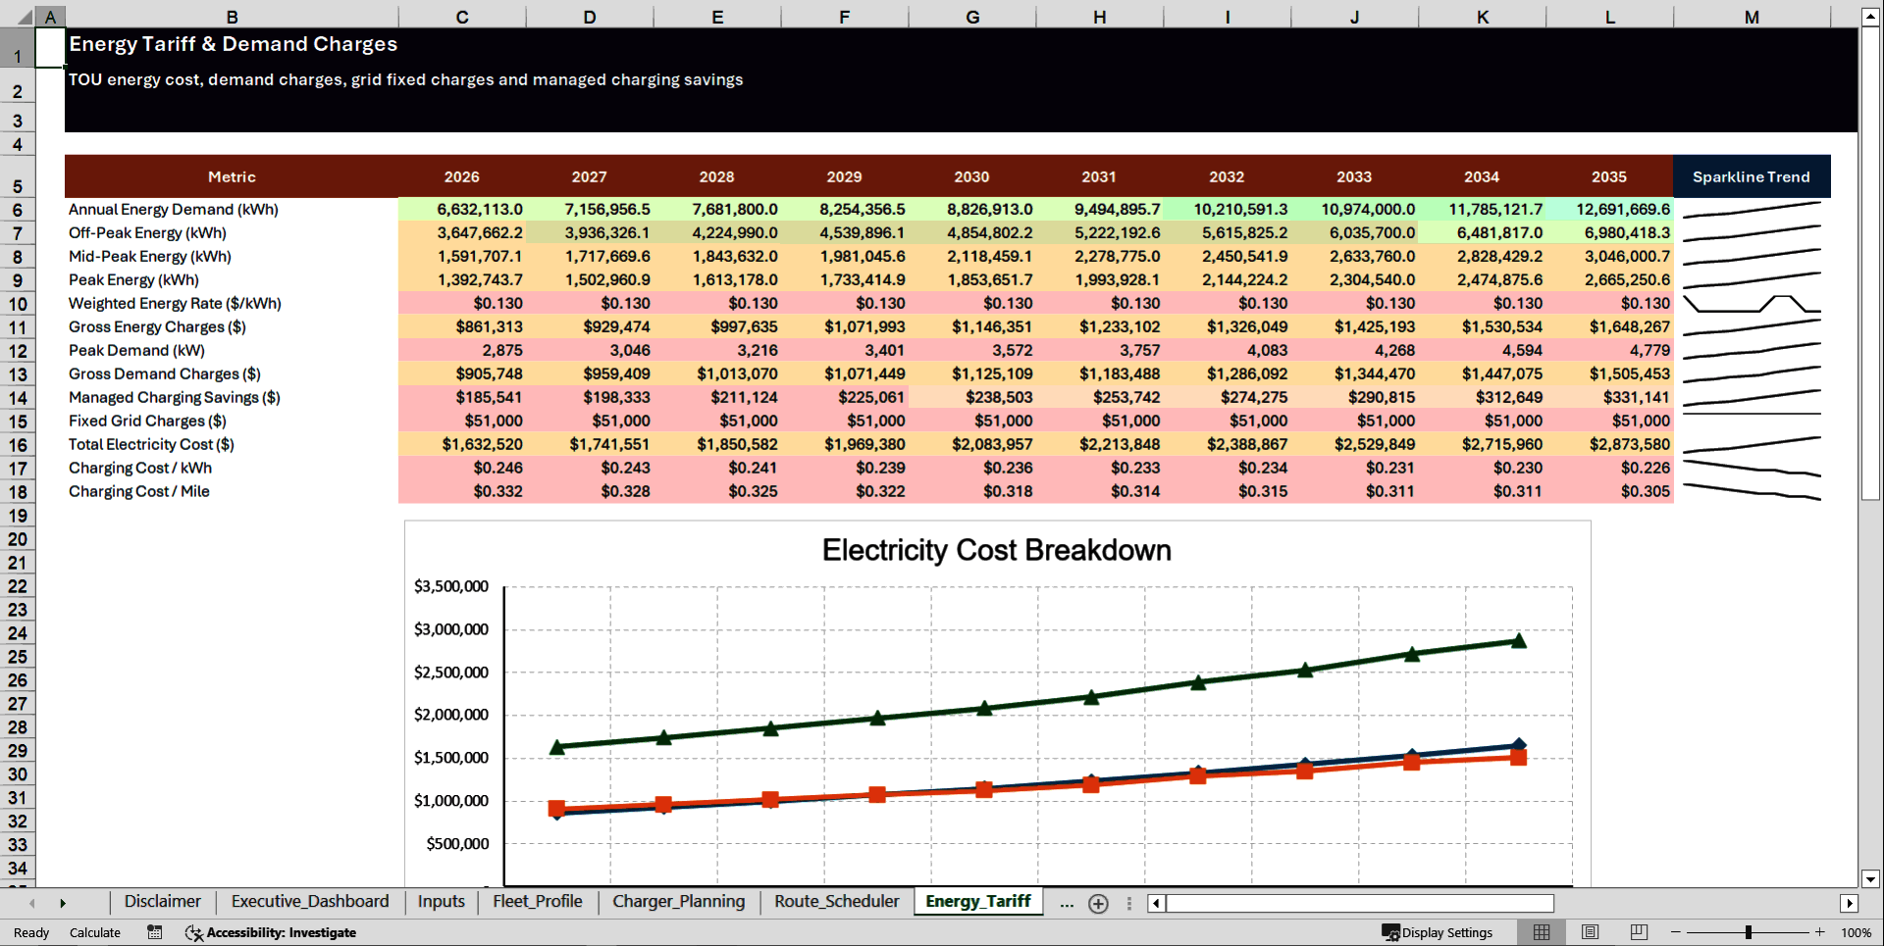This screenshot has height=946, width=1884.
Task: Click the vertical scrollbar thumb
Action: (x=1870, y=263)
